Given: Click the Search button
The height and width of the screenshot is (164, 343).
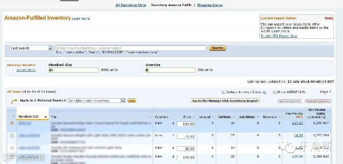Looking at the screenshot, I should [x=218, y=48].
